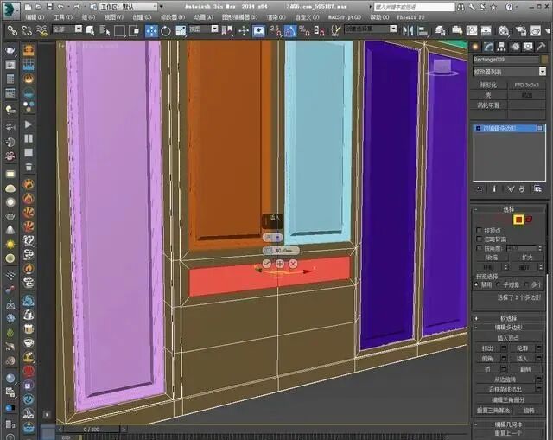
Task: Open Render Setup teapot icon
Action: 520,31
